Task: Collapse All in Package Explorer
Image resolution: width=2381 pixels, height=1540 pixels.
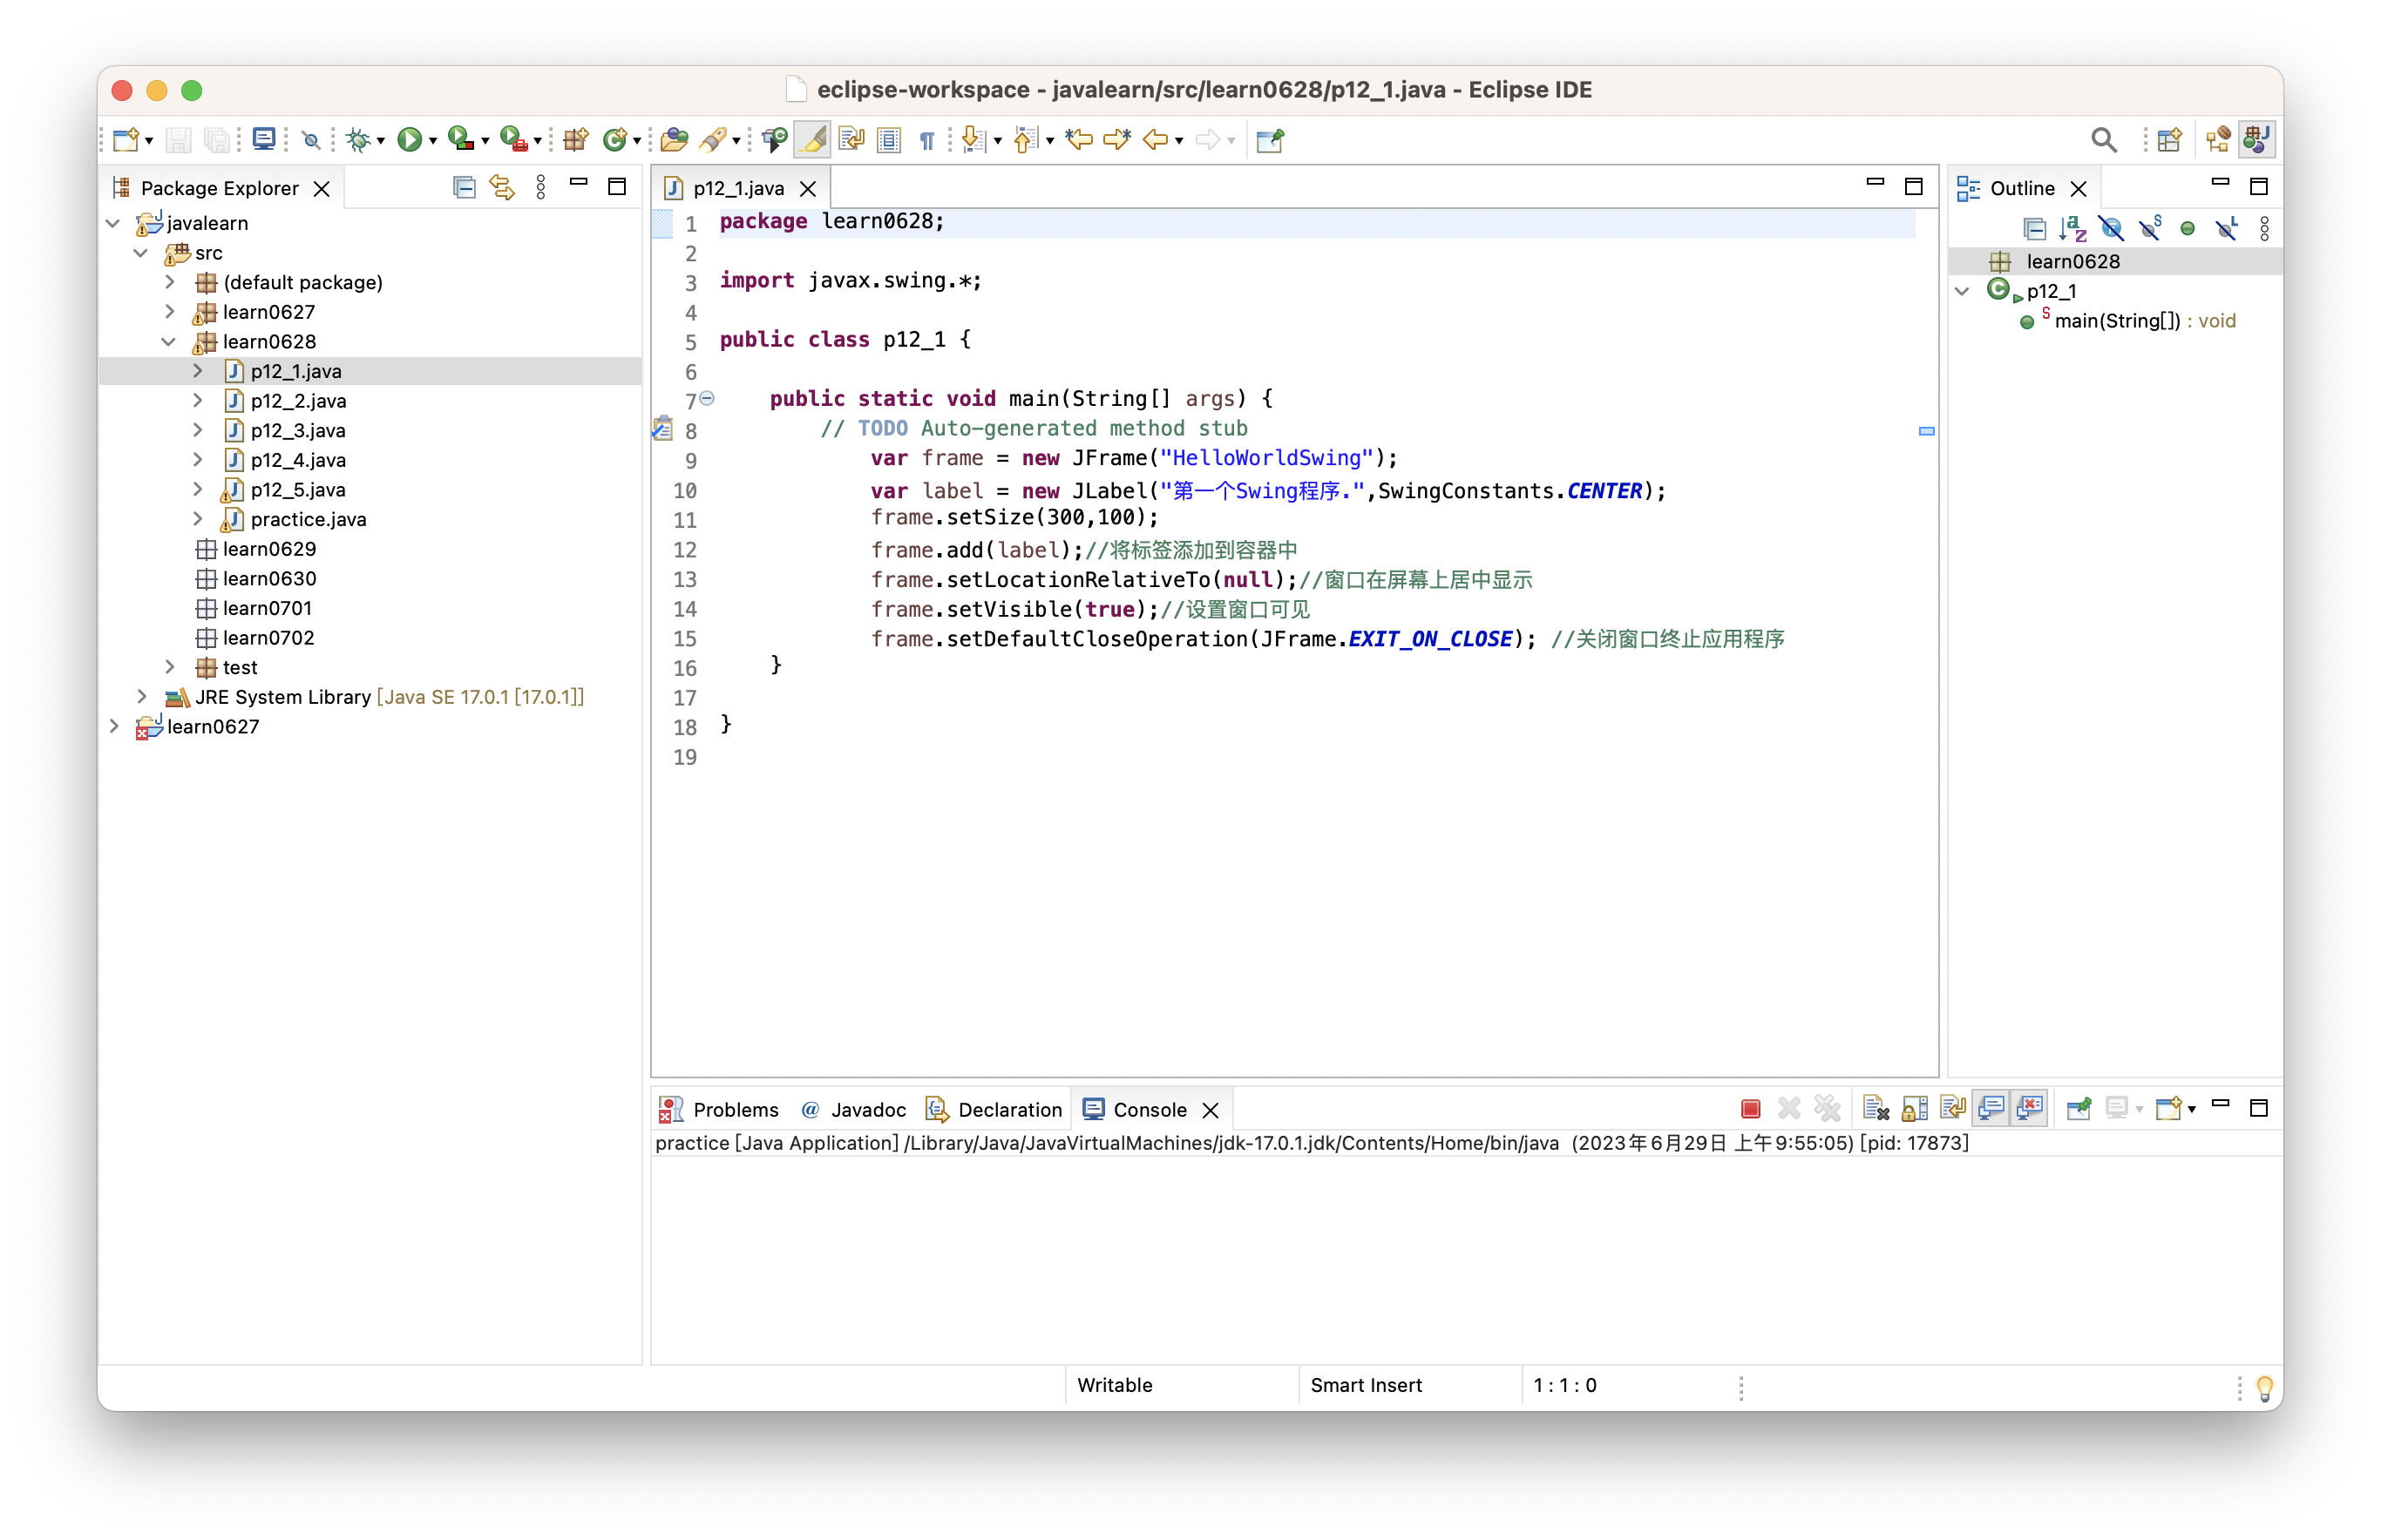Action: 463,188
